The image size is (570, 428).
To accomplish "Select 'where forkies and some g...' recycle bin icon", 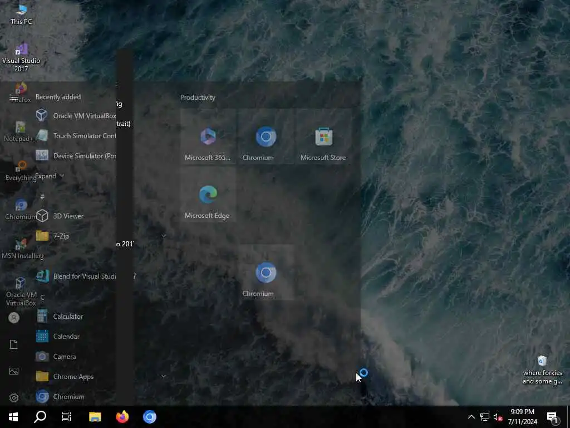I will pyautogui.click(x=542, y=370).
